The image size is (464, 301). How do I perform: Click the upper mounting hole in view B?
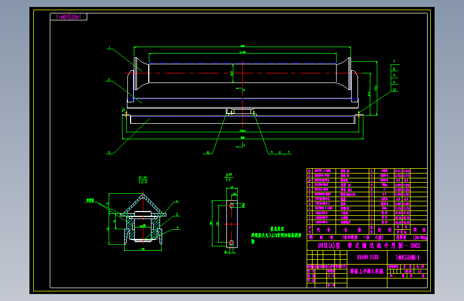232,205
